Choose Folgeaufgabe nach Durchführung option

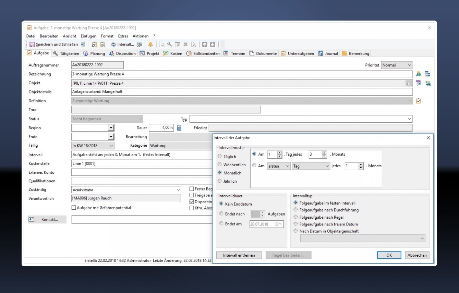coord(296,210)
